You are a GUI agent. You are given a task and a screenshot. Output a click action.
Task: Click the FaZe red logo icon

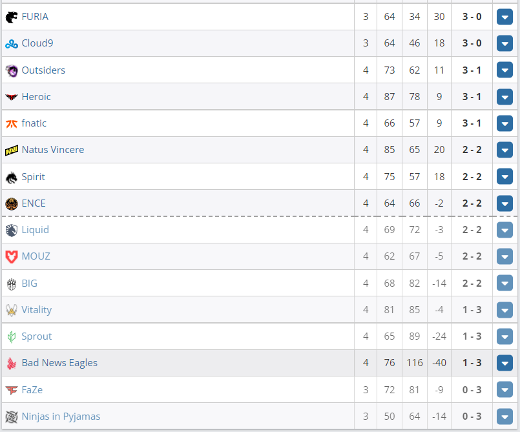coord(11,390)
